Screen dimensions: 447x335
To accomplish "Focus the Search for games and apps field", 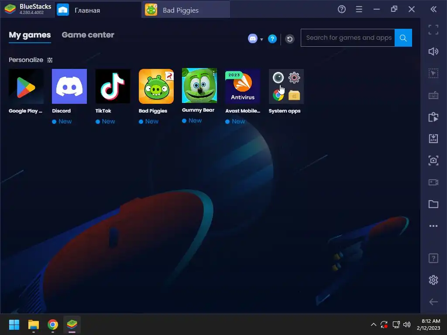I will point(348,38).
